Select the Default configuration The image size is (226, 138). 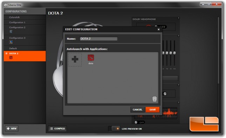[25, 48]
